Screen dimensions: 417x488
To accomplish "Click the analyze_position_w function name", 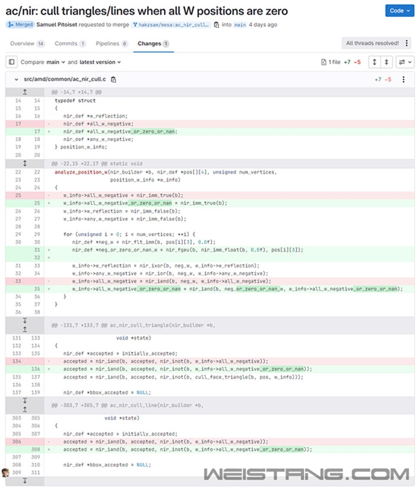I will [81, 172].
